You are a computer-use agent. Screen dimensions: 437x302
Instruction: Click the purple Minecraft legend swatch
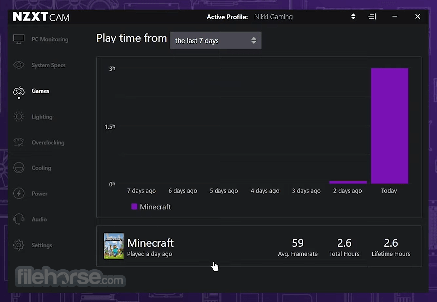click(134, 206)
